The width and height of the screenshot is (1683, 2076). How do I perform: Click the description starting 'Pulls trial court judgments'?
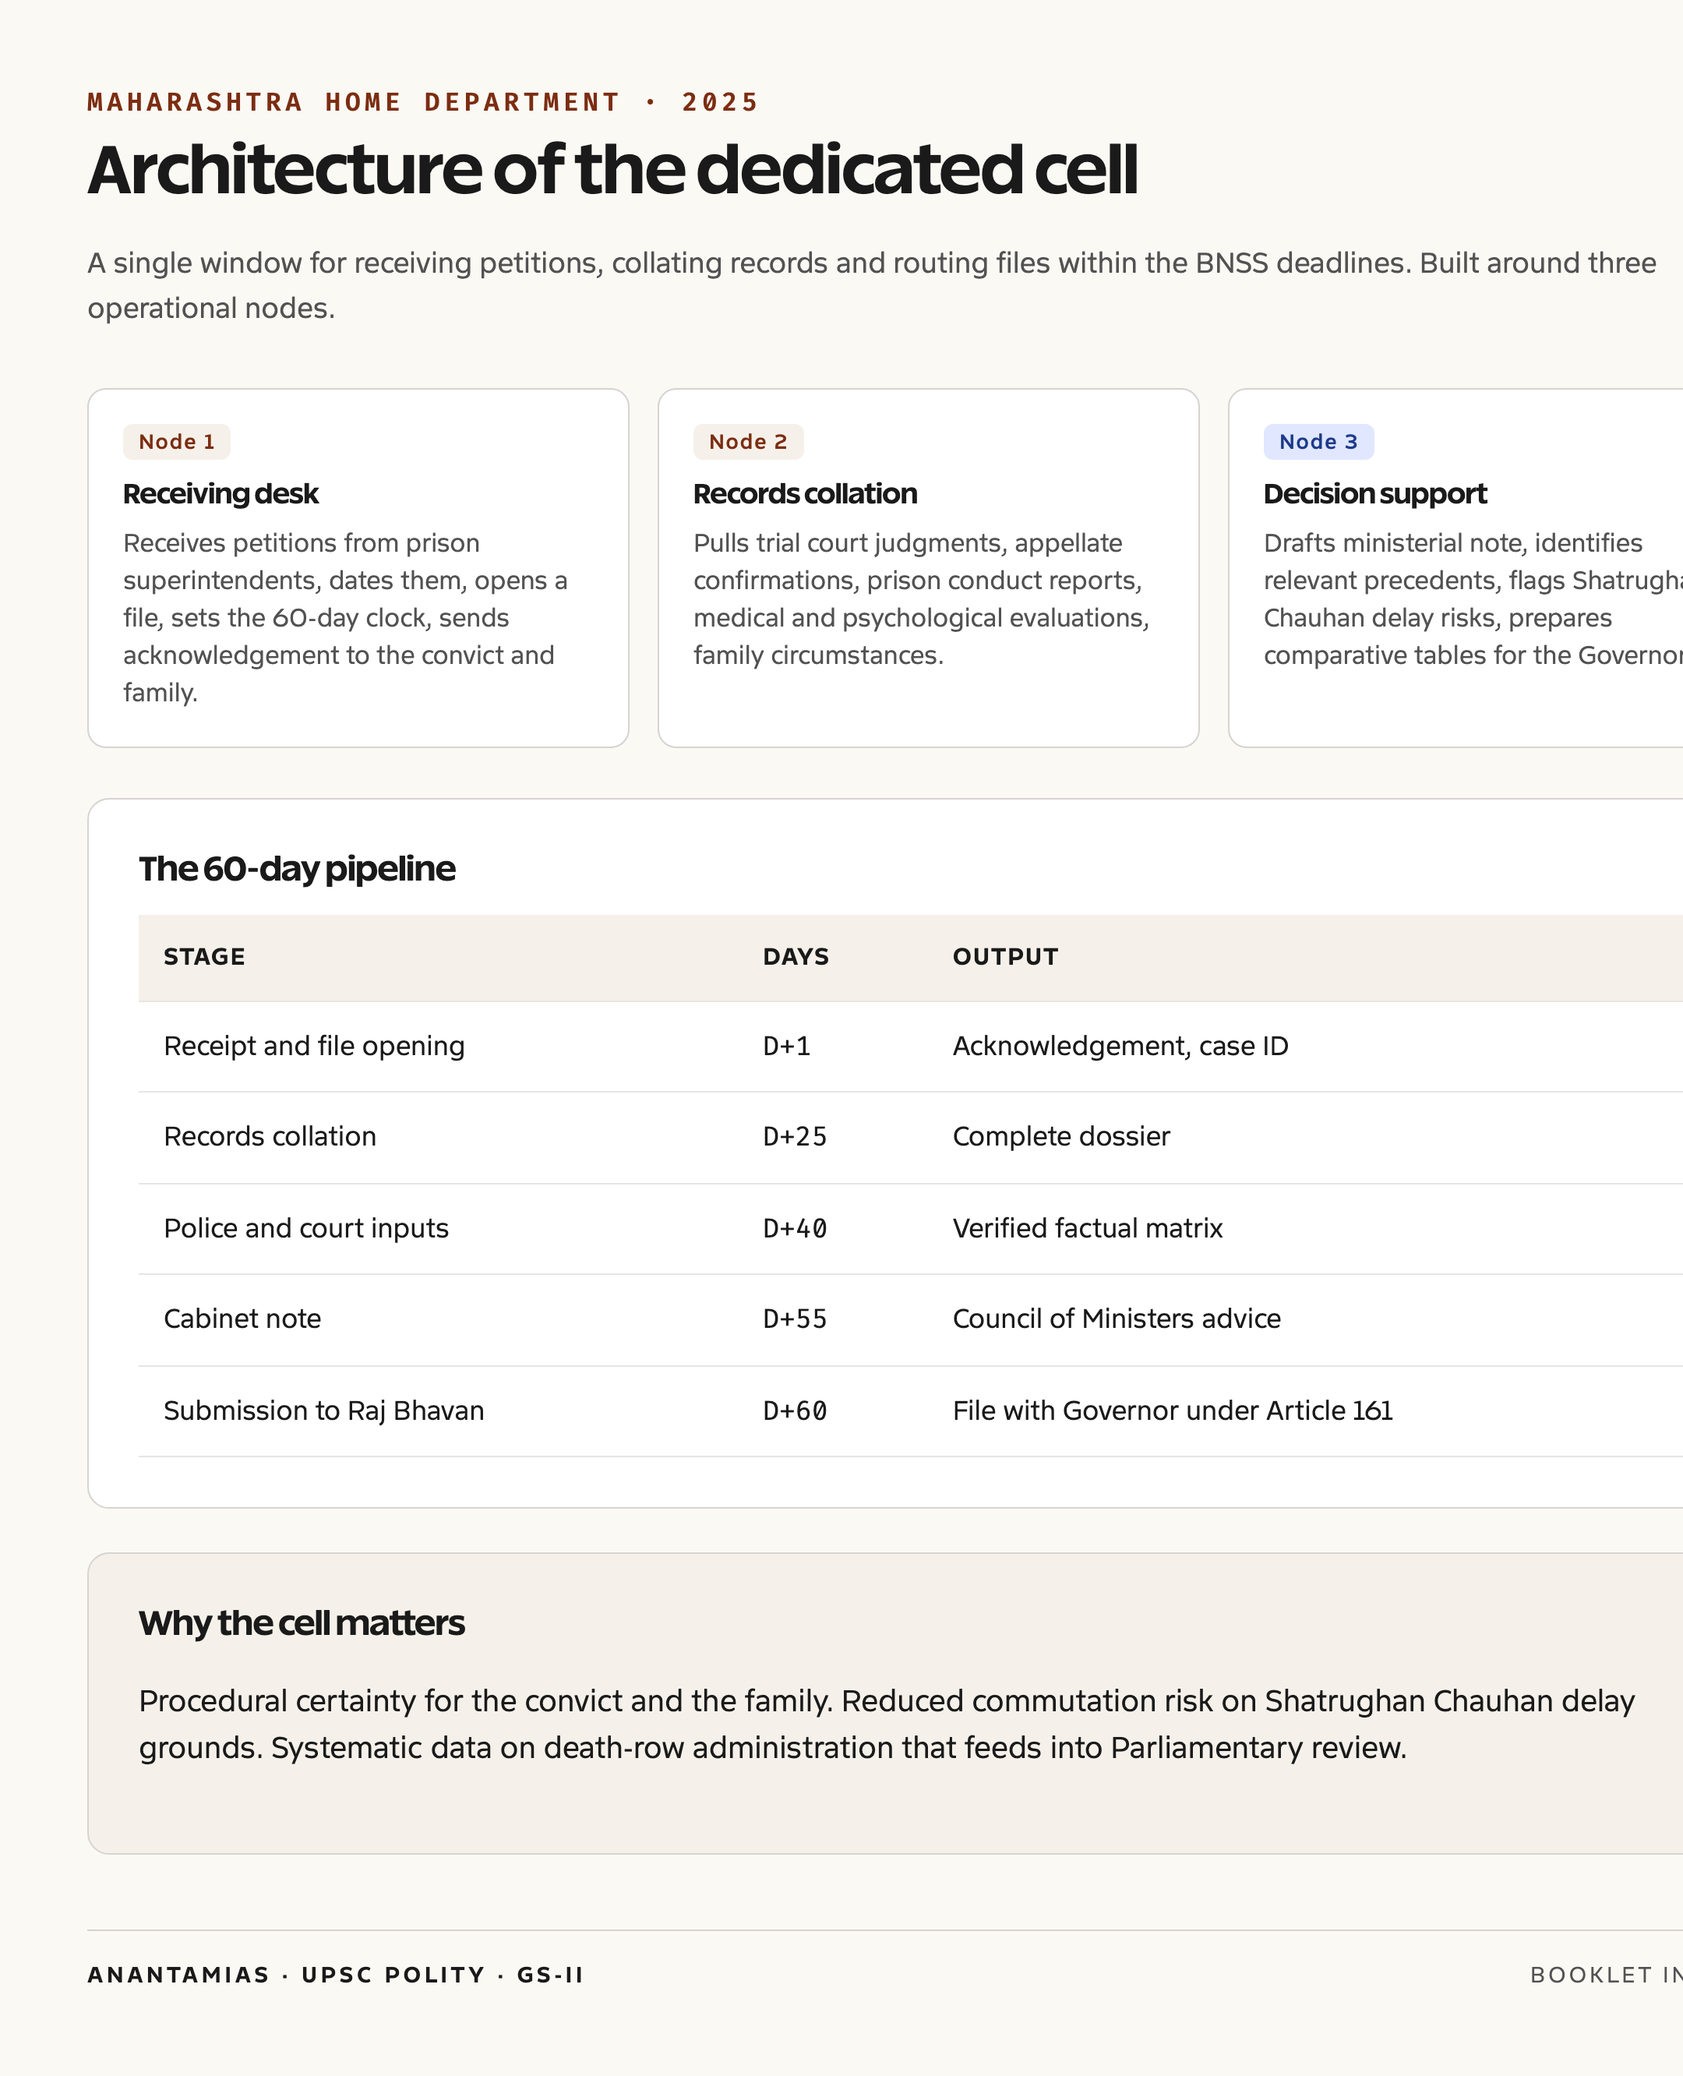[921, 599]
